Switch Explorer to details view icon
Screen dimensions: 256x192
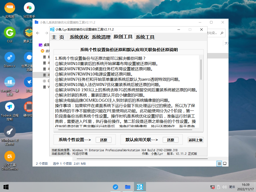219,163
